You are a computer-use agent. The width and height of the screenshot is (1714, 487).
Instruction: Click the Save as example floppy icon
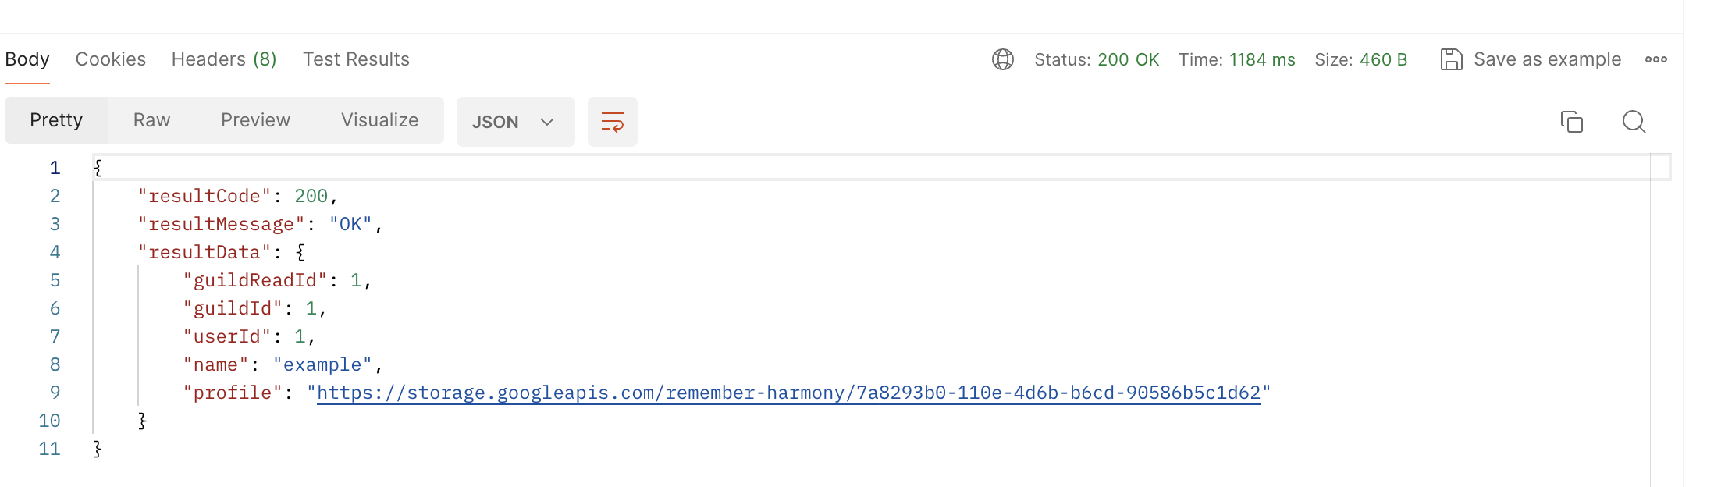pos(1451,59)
